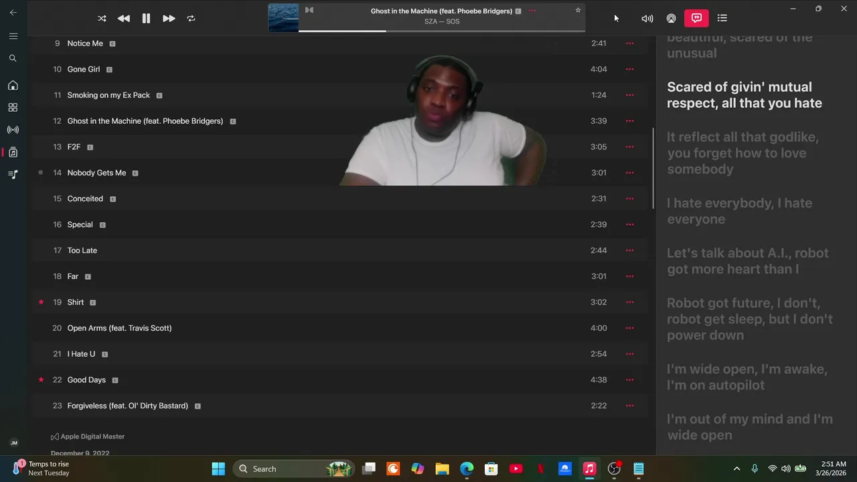Viewport: 857px width, 482px height.
Task: Open now playing more options dots
Action: click(x=532, y=11)
